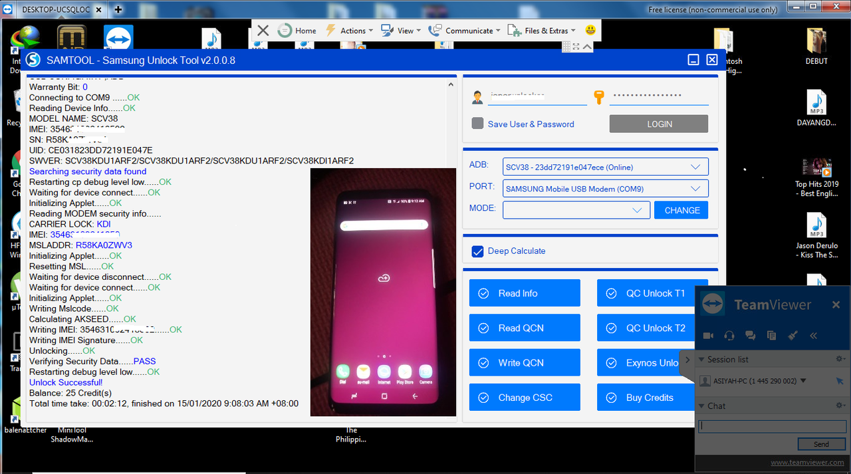Open Session list gear settings
Screen dimensions: 851x474
pyautogui.click(x=841, y=360)
